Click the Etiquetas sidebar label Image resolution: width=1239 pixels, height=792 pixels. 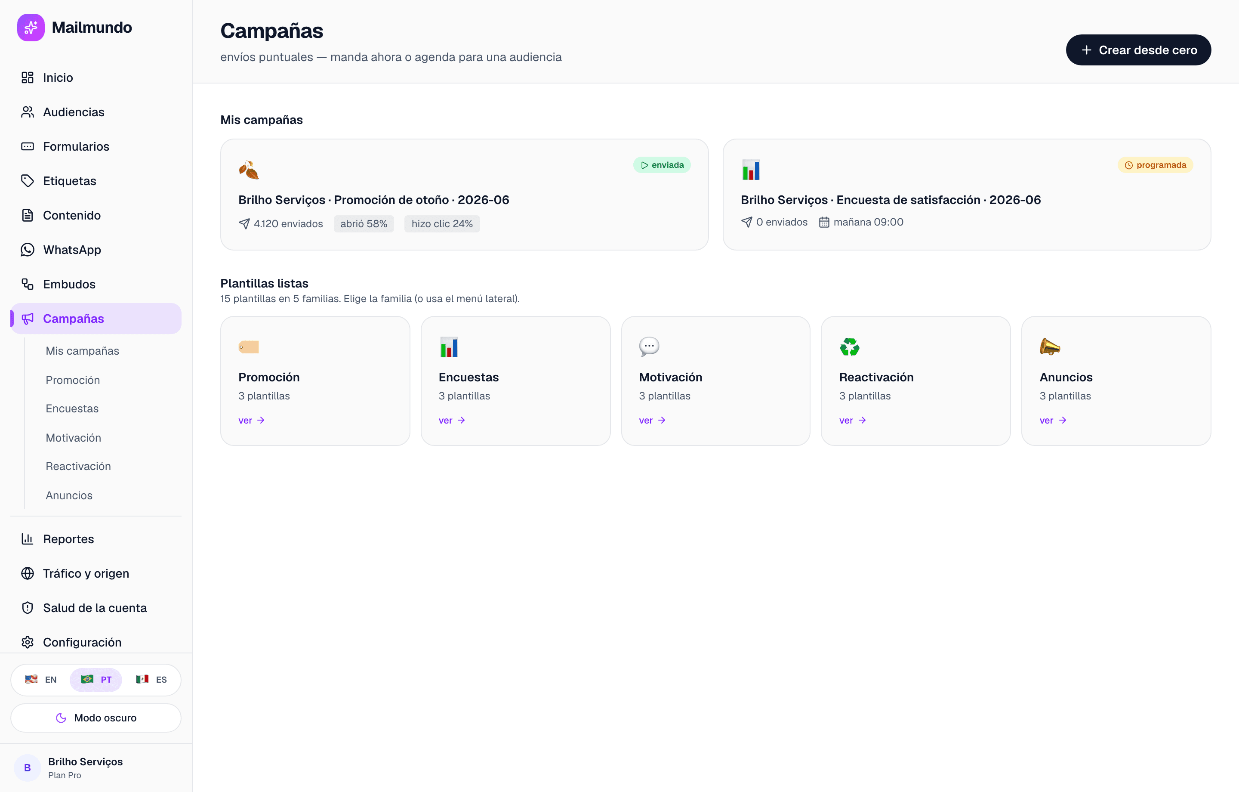[x=69, y=181]
